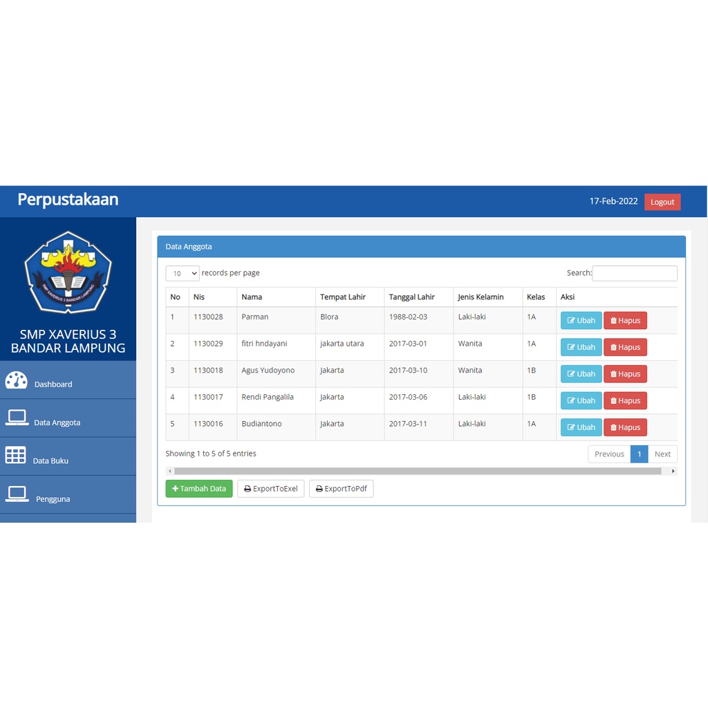The height and width of the screenshot is (708, 708).
Task: Open the Pengguna menu item
Action: pyautogui.click(x=68, y=495)
